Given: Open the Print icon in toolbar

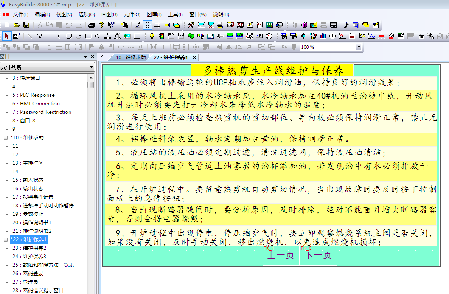Looking at the screenshot, I should (x=91, y=25).
